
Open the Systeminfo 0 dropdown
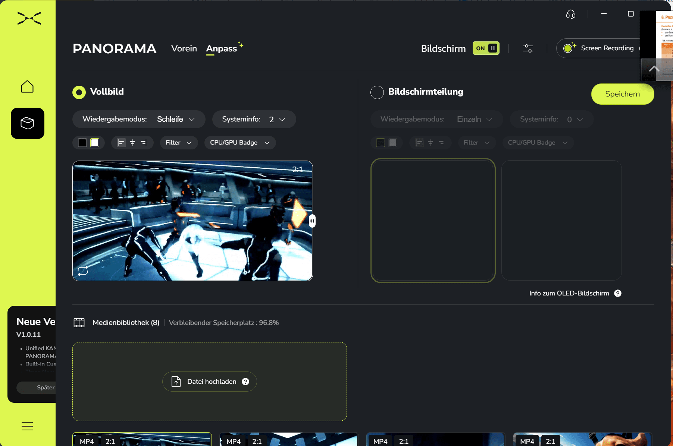(x=552, y=119)
